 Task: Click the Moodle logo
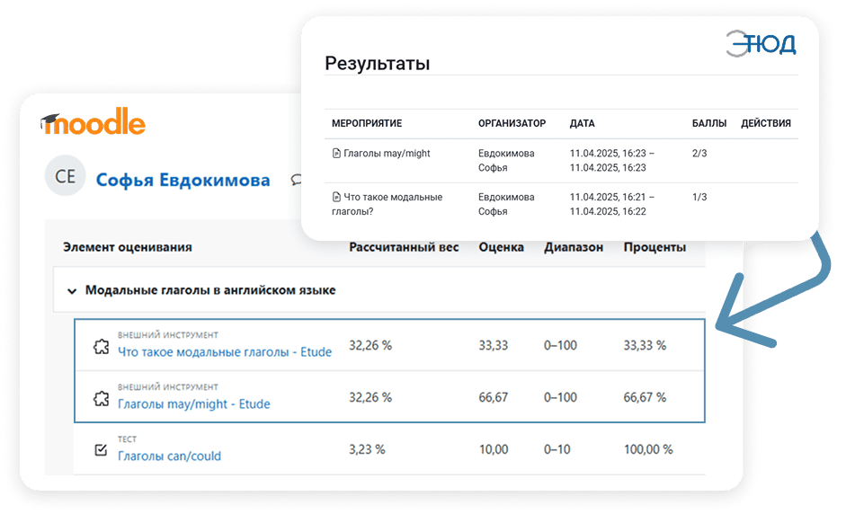[x=94, y=121]
